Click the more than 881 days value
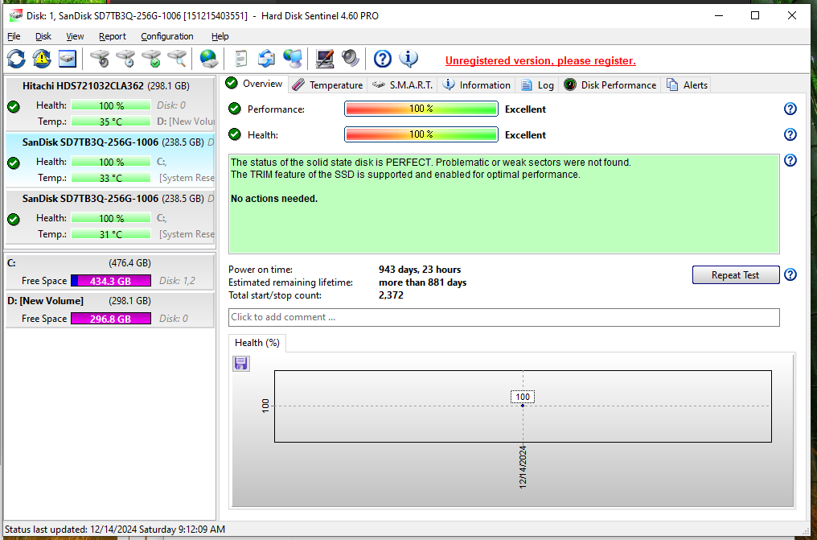 pyautogui.click(x=422, y=282)
